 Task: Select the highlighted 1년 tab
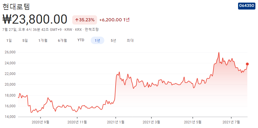click(97, 41)
